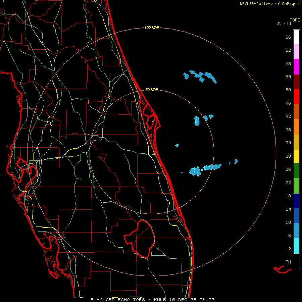Image resolution: width=302 pixels, height=302 pixels.
Task: Click the TH threshold legend label
Action: point(288,262)
